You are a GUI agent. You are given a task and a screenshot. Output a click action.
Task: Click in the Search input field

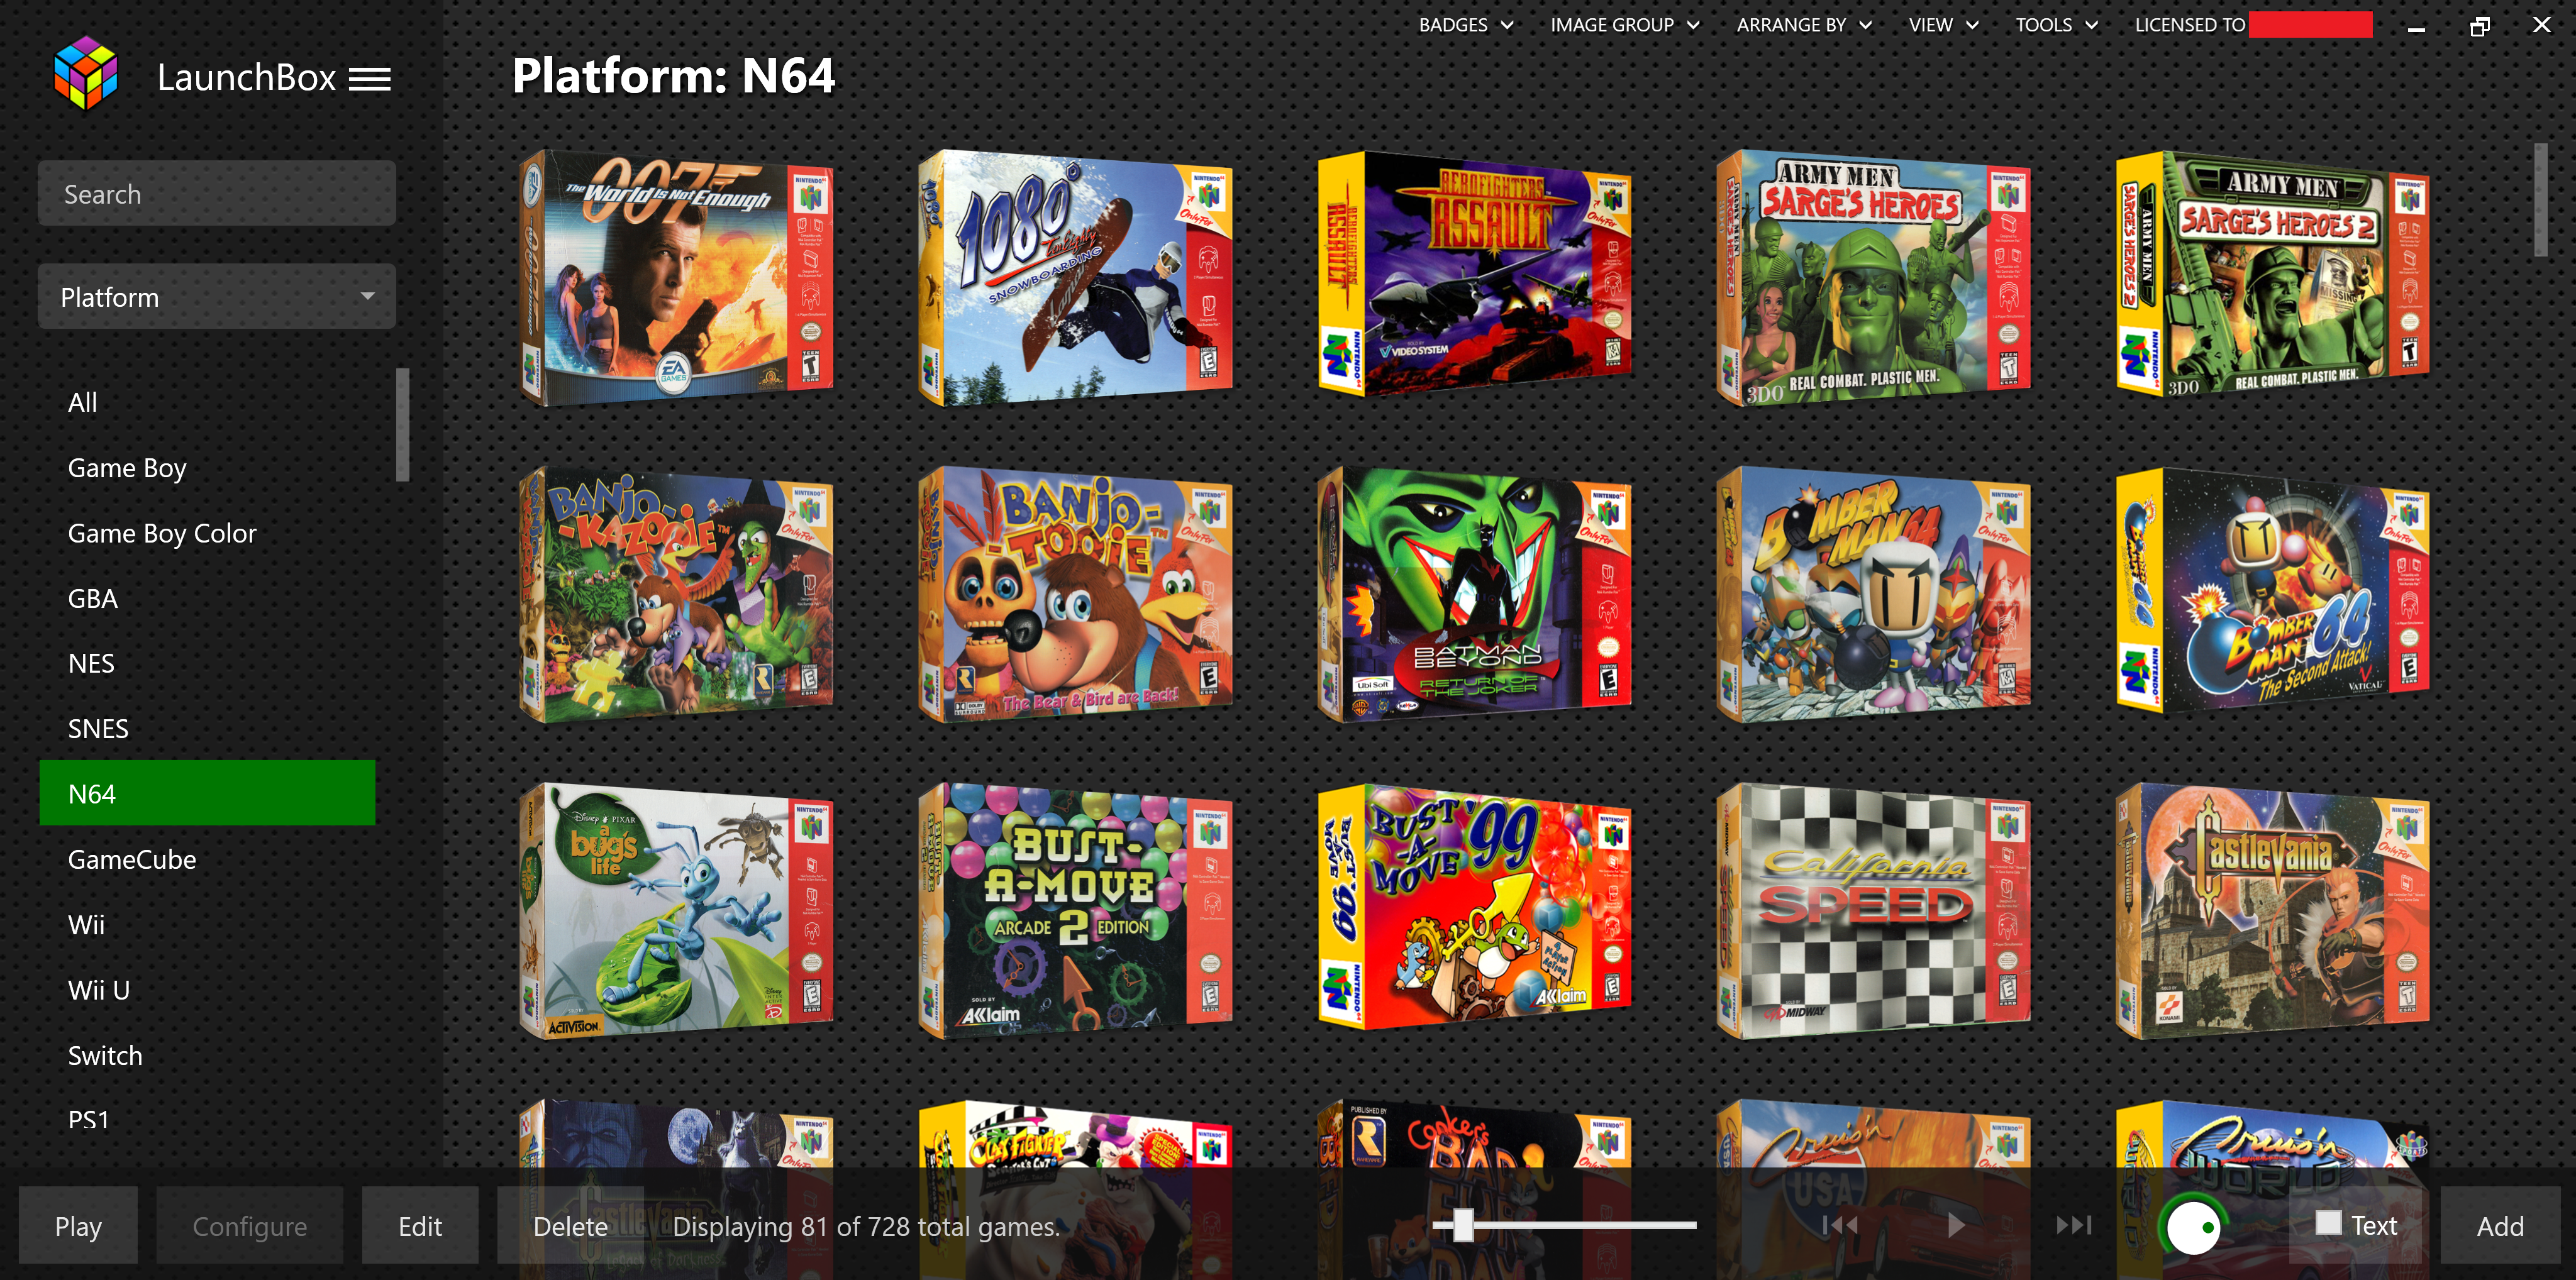(217, 194)
